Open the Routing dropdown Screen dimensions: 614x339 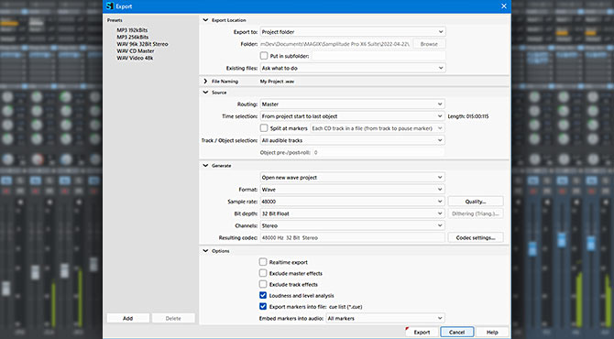(x=353, y=104)
